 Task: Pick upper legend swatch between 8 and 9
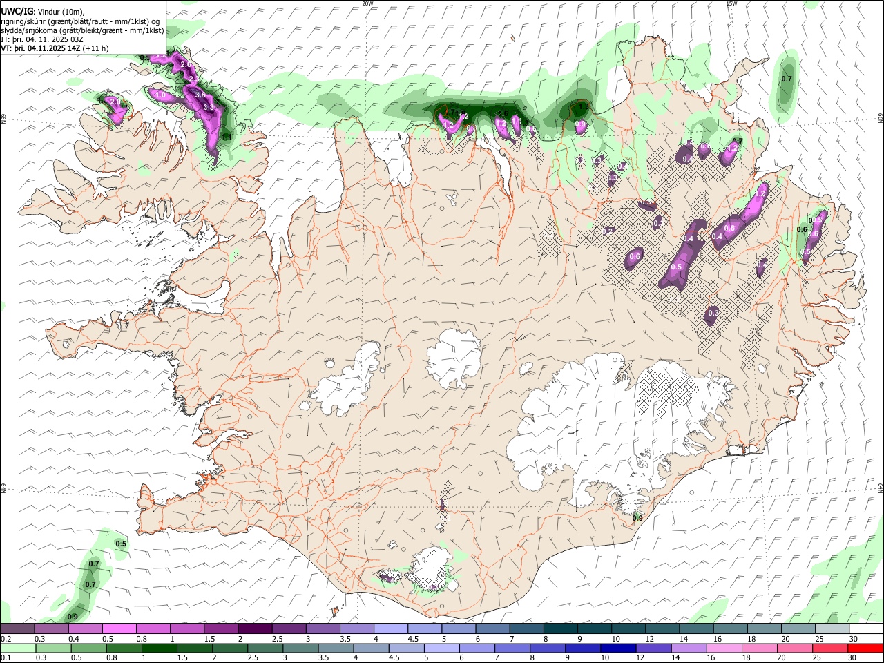[x=559, y=629]
